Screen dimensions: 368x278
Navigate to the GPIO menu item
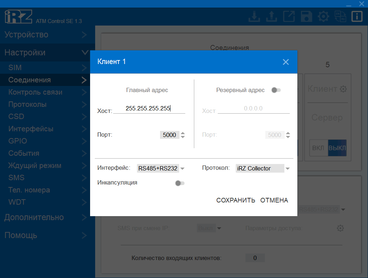click(16, 141)
